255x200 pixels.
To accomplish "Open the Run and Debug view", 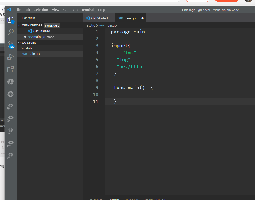I will 11,57.
